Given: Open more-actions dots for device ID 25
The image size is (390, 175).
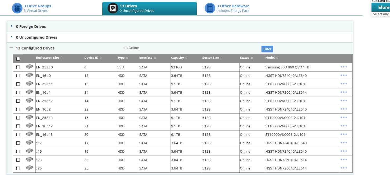Looking at the screenshot, I should coord(344,168).
